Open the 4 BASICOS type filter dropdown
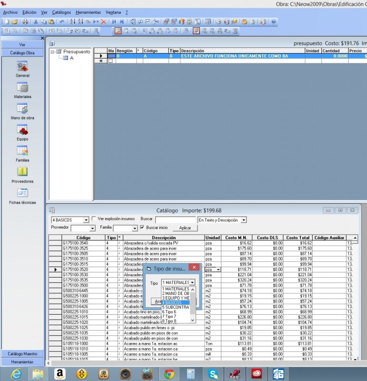367x381 pixels. click(x=86, y=220)
